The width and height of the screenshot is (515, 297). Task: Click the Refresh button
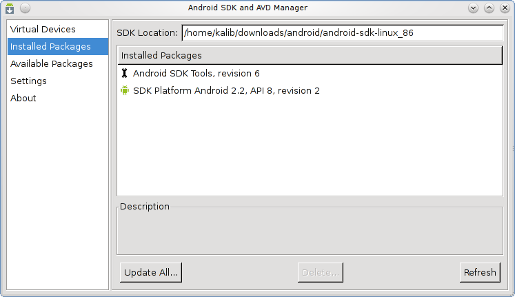coord(480,272)
